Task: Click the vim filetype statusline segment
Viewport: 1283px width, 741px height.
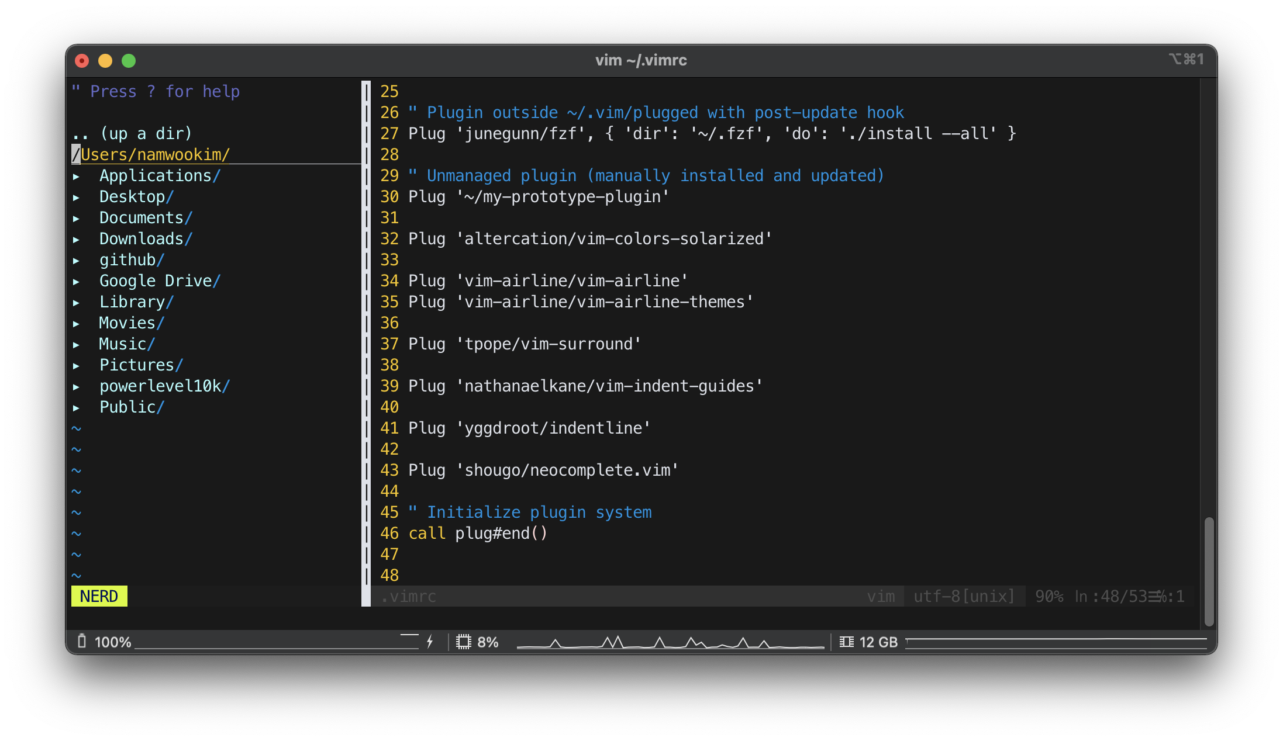Action: (881, 596)
